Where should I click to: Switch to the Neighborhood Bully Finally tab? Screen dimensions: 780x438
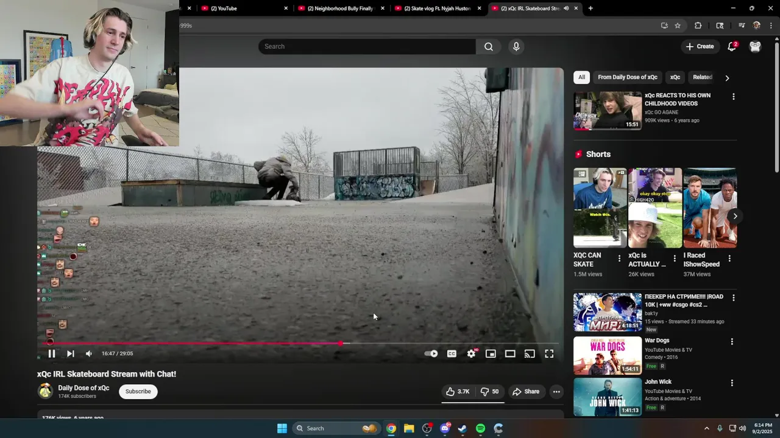pyautogui.click(x=341, y=9)
